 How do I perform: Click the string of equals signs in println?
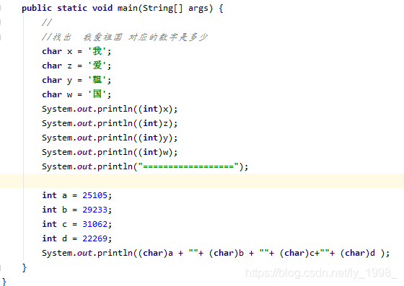pyautogui.click(x=188, y=166)
